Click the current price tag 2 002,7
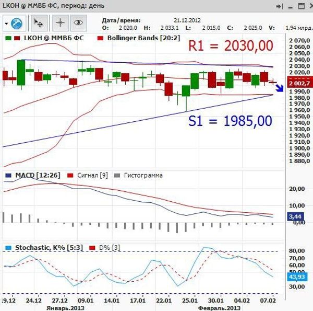 point(300,82)
